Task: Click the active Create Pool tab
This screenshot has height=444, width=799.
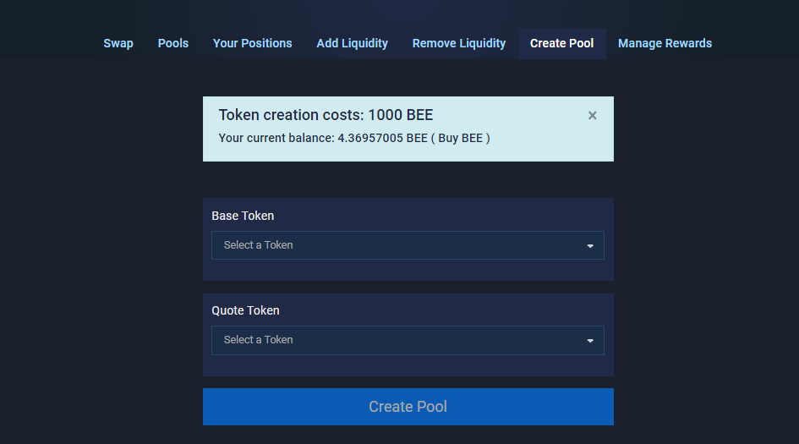Action: 561,43
